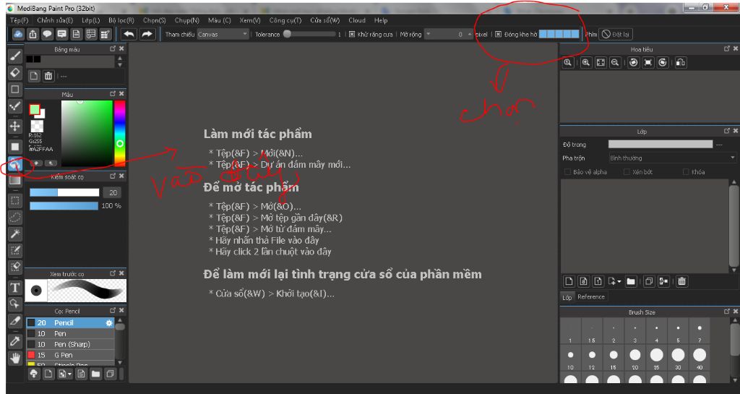This screenshot has height=394, width=740.
Task: Delete layer with trash icon
Action: (x=681, y=281)
